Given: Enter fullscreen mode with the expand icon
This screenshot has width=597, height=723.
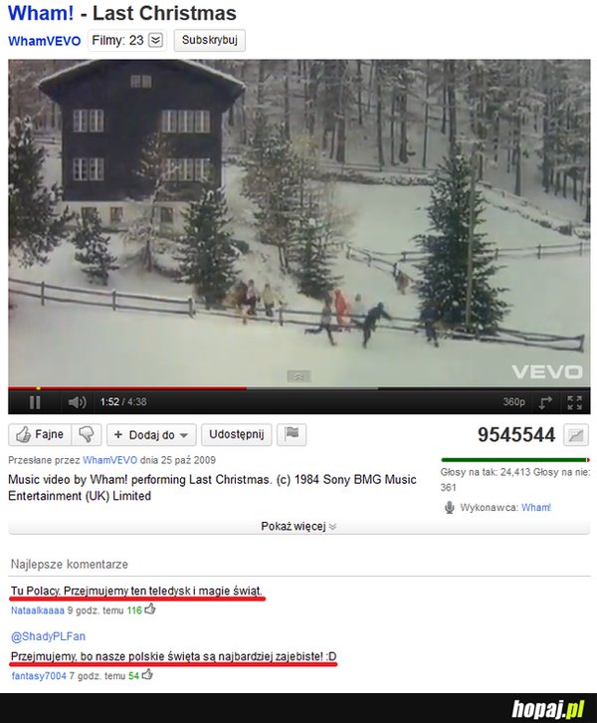Looking at the screenshot, I should 574,402.
